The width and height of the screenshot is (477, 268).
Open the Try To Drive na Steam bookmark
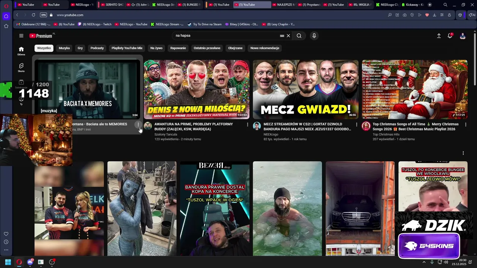point(205,24)
